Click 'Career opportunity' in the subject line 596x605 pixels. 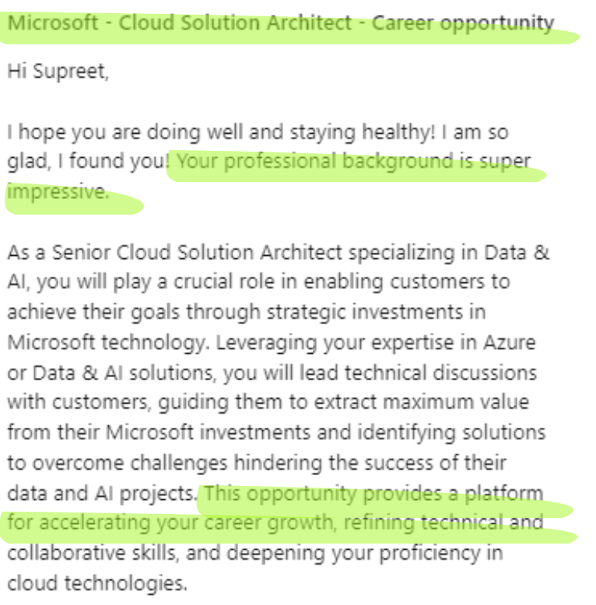pos(463,23)
